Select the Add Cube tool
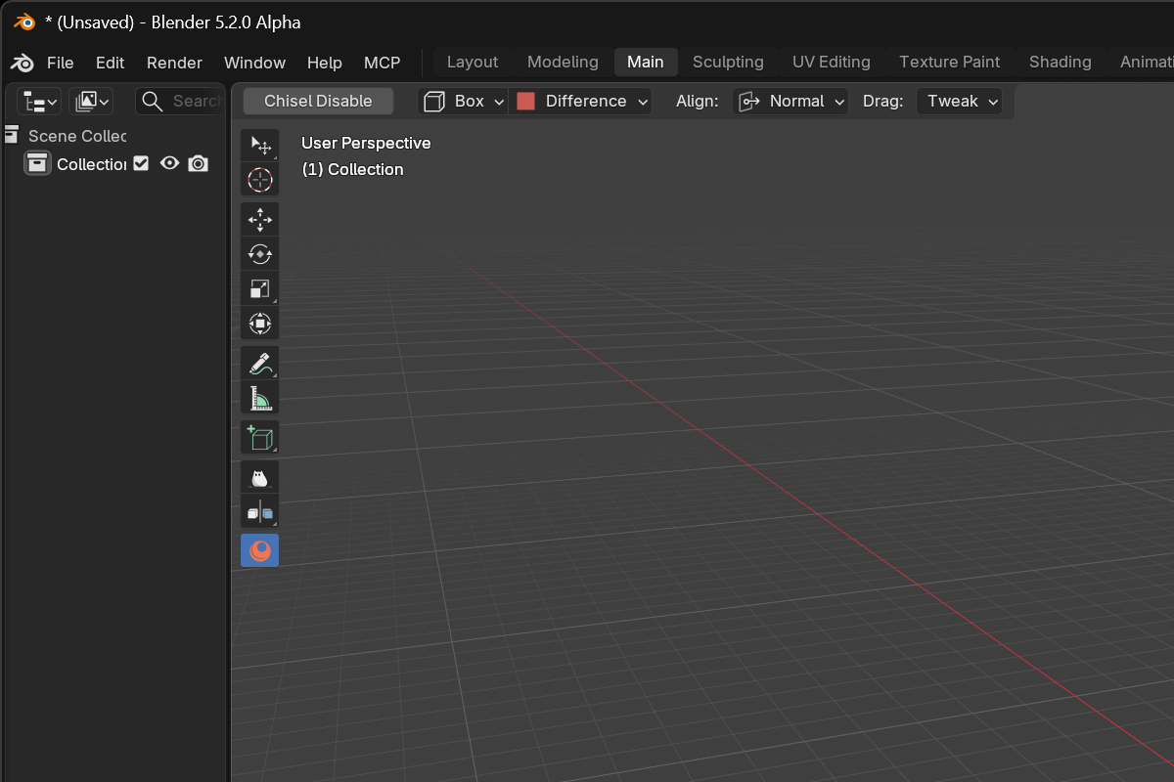This screenshot has height=782, width=1174. point(259,438)
